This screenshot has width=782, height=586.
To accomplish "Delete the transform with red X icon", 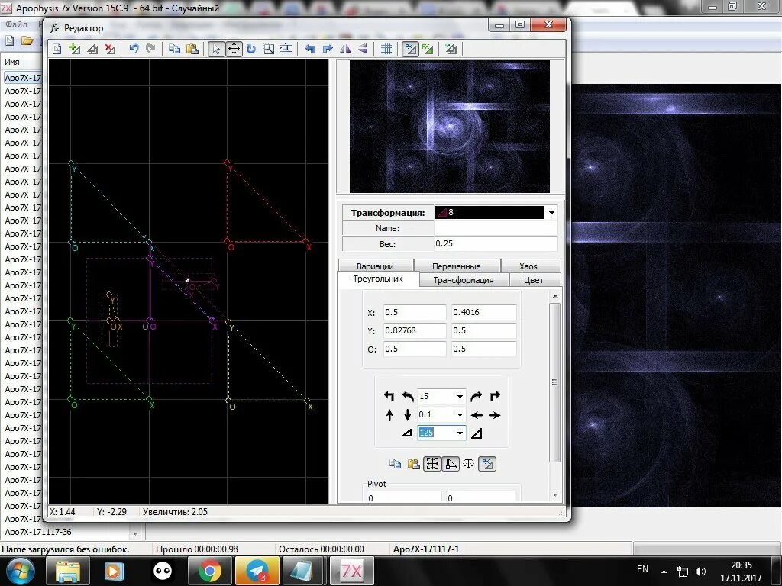I will coord(110,49).
